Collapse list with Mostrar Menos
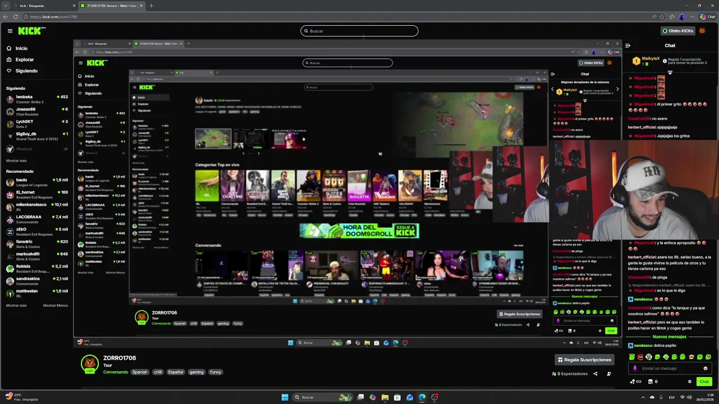 click(56, 305)
